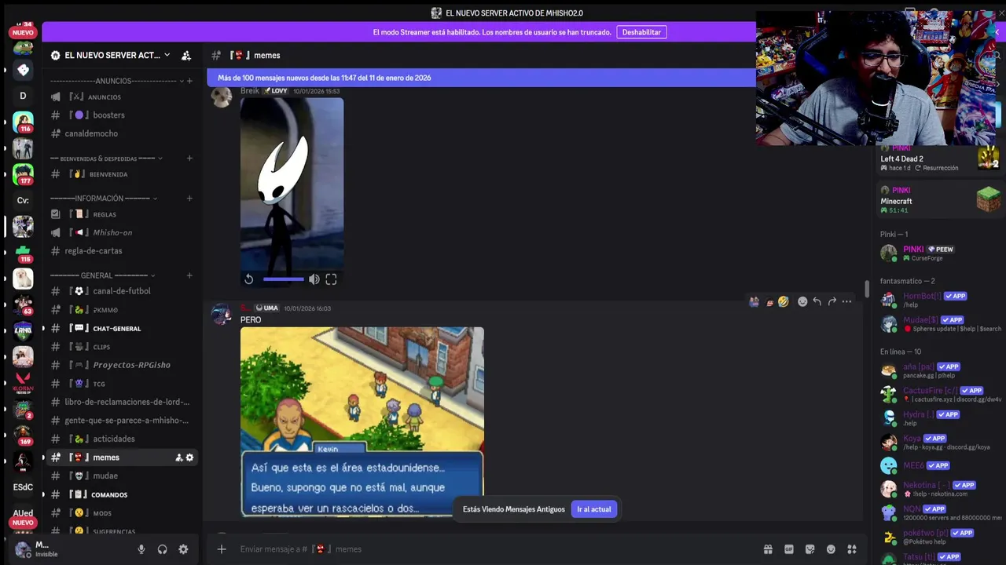Viewport: 1006px width, 565px height.
Task: Collapse the ANUNCIOS category
Action: pos(117,81)
